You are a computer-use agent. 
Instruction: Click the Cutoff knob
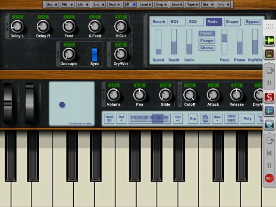[x=189, y=94]
